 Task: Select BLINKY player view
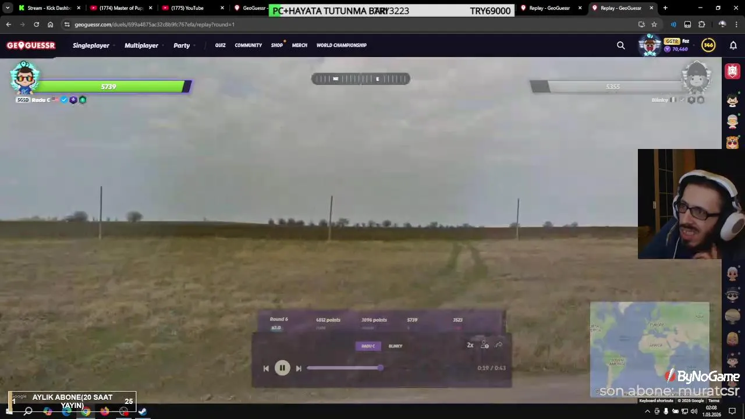pos(395,346)
